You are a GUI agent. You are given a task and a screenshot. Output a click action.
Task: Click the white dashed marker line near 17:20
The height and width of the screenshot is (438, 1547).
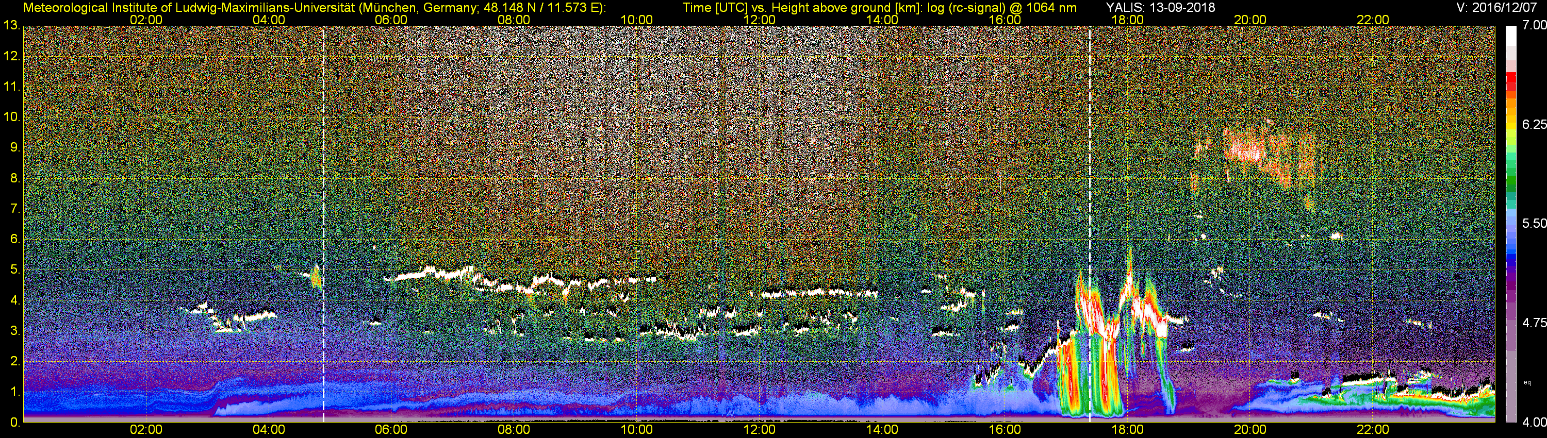point(1090,224)
